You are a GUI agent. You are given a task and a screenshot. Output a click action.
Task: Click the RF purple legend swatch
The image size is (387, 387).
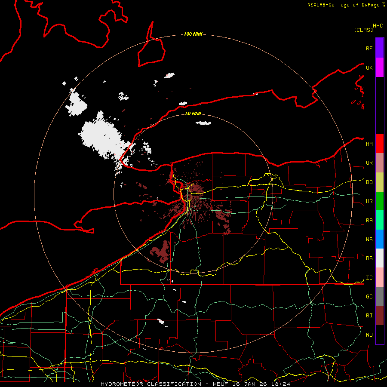click(x=380, y=48)
